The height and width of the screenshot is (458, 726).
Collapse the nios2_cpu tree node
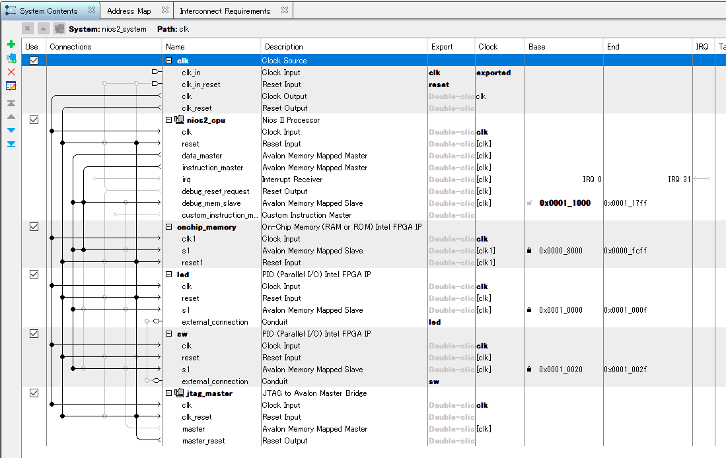point(169,120)
